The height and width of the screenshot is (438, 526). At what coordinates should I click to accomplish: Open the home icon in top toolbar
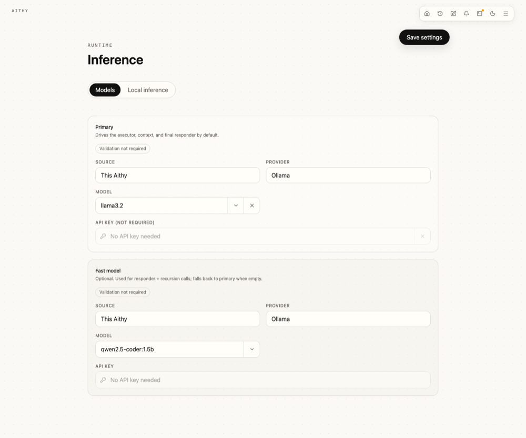coord(427,14)
